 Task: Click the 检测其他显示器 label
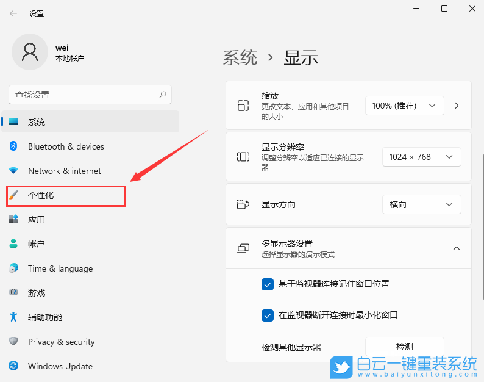tap(291, 347)
